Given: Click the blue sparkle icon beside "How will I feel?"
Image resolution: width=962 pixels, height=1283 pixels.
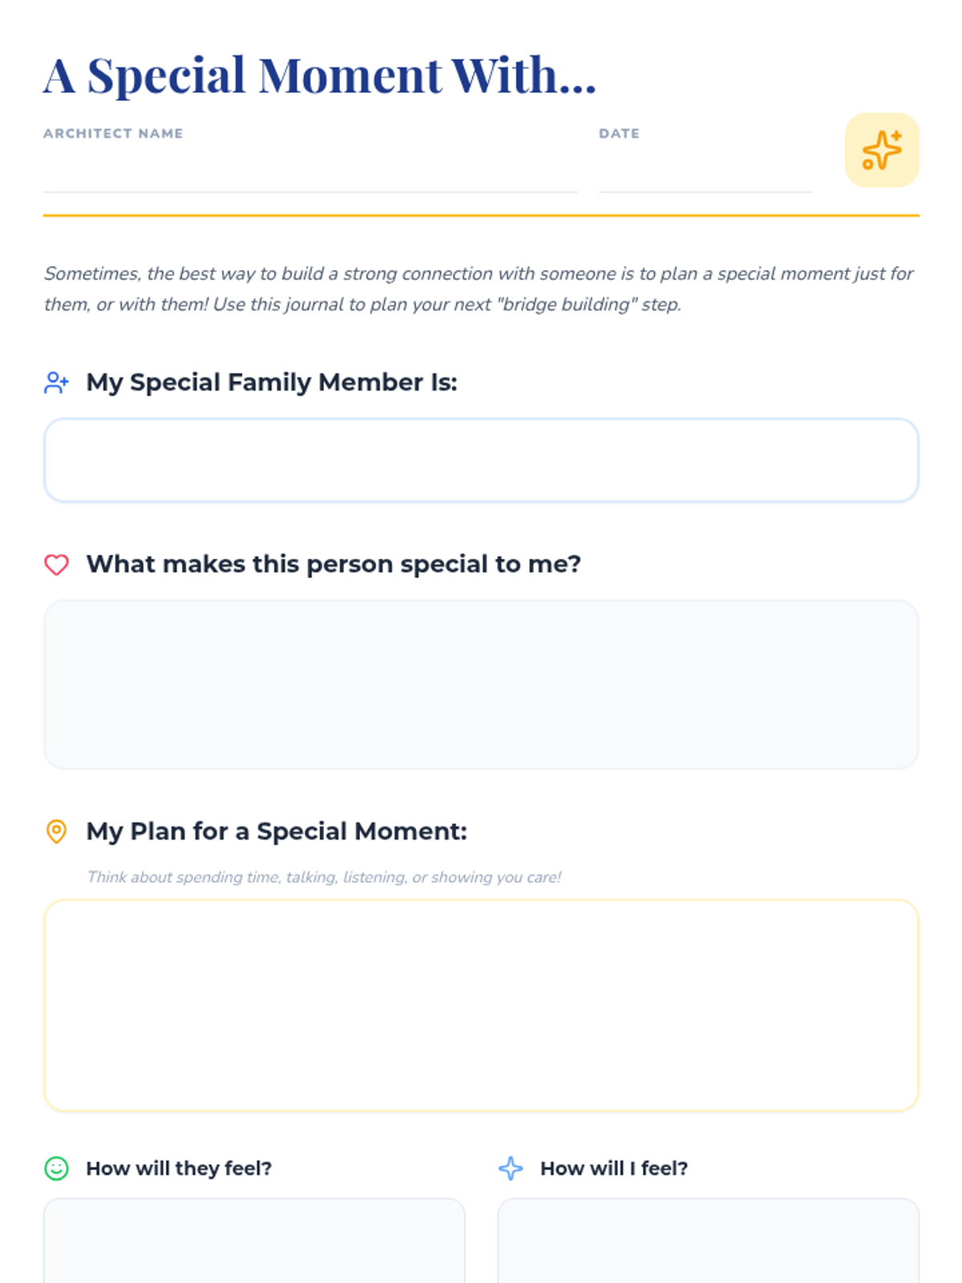Looking at the screenshot, I should point(511,1168).
